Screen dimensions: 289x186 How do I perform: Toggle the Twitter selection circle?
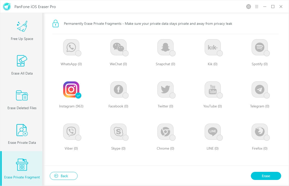click(173, 96)
